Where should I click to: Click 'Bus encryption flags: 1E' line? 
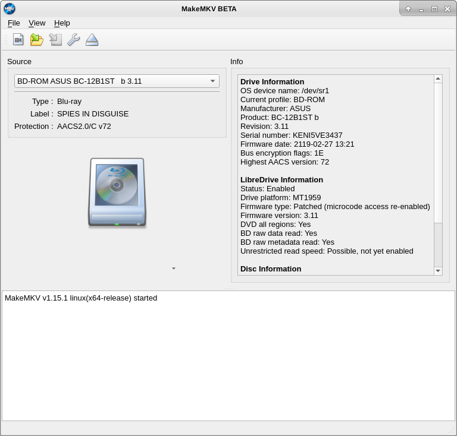(x=282, y=153)
